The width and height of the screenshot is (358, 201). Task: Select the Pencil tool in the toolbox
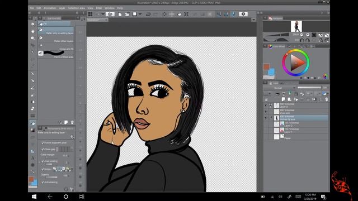click(32, 81)
